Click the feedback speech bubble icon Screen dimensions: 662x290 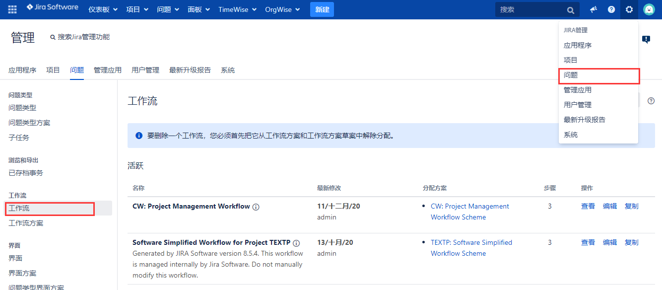[x=646, y=39]
